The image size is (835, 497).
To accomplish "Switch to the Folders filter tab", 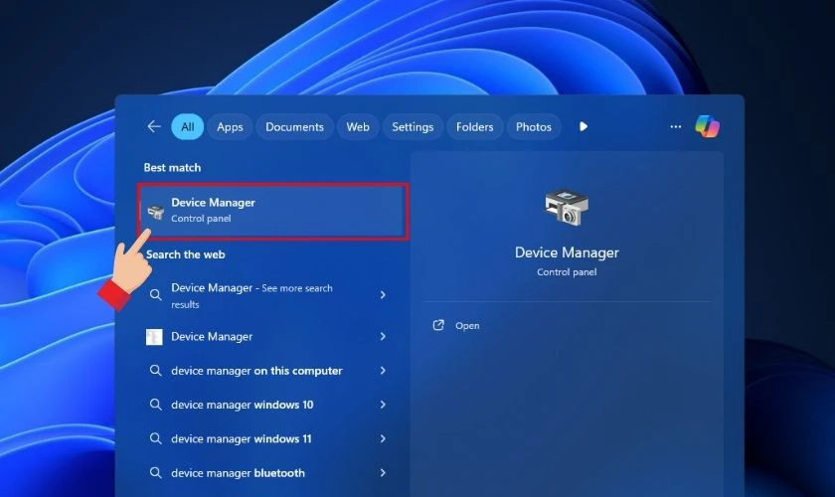I will click(x=474, y=127).
